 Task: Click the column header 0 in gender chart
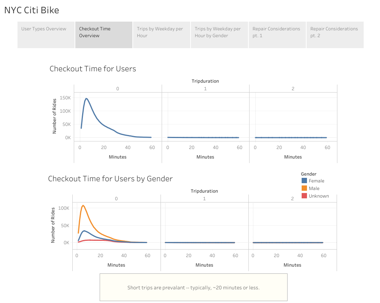point(116,199)
